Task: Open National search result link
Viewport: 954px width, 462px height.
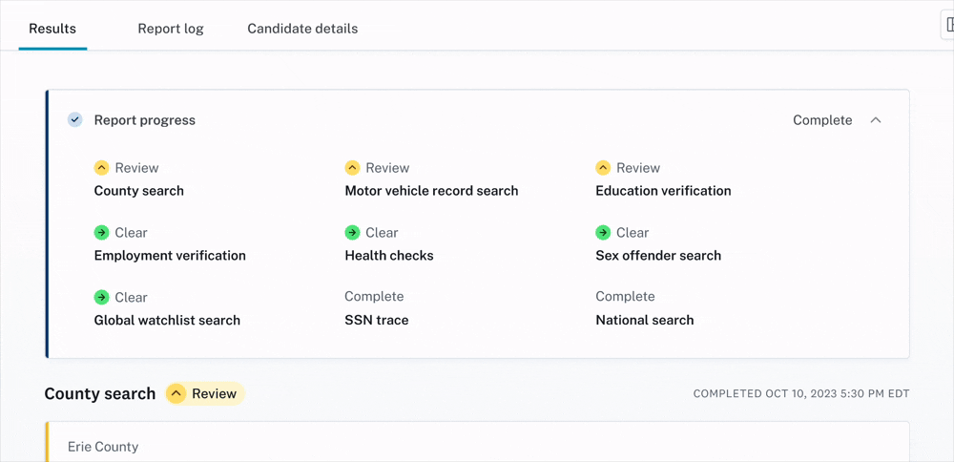Action: [x=645, y=321]
